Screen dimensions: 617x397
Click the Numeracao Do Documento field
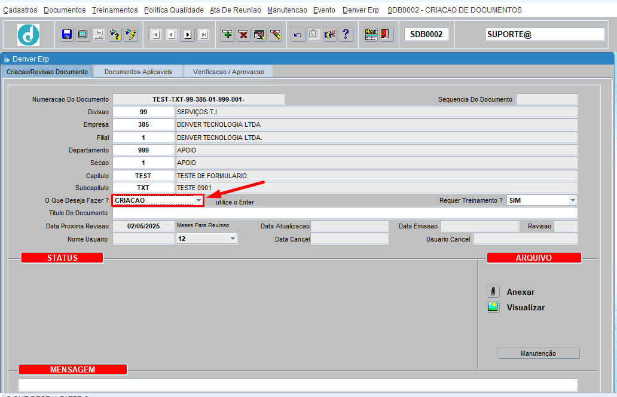point(198,99)
